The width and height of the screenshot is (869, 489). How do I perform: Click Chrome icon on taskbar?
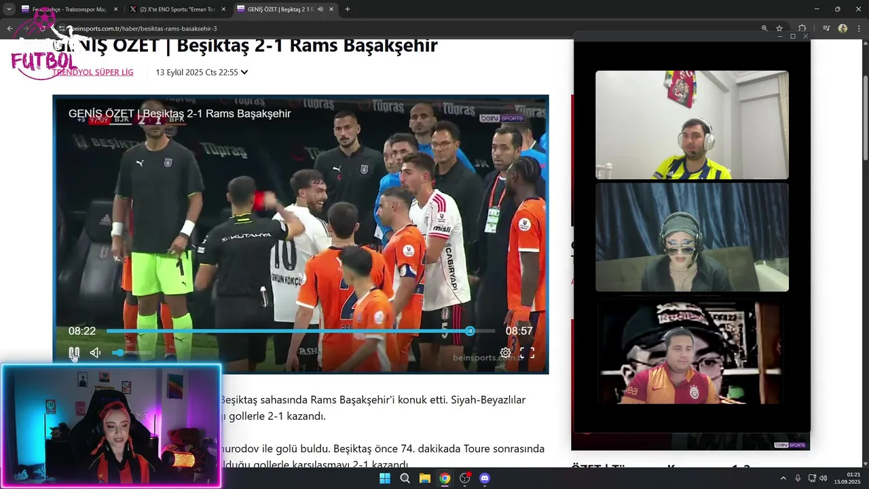(x=445, y=478)
